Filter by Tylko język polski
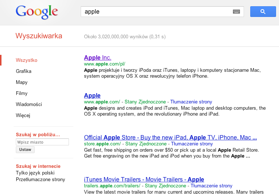The height and width of the screenshot is (194, 279). pos(35,173)
